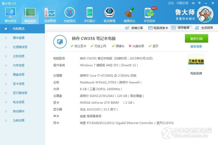This screenshot has width=218, height=145.
Task: Click the green 重新扫描 rescan button
Action: (x=196, y=38)
